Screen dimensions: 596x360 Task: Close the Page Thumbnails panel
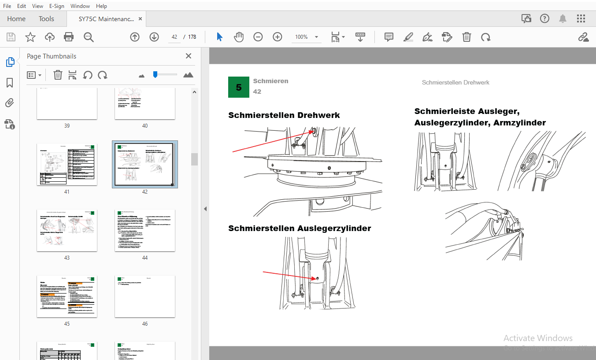[x=189, y=56]
